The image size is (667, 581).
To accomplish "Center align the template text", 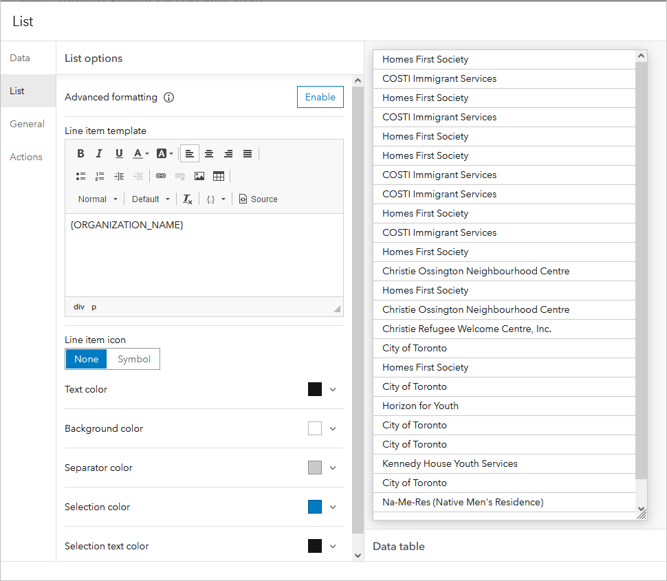I will (x=209, y=153).
